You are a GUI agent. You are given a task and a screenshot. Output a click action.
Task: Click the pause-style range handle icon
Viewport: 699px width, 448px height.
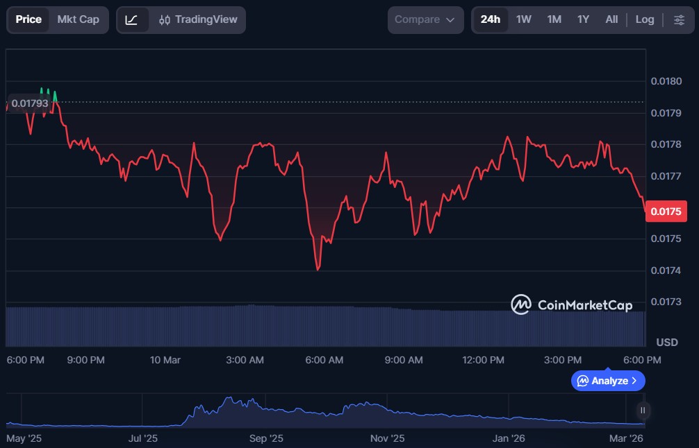point(643,411)
